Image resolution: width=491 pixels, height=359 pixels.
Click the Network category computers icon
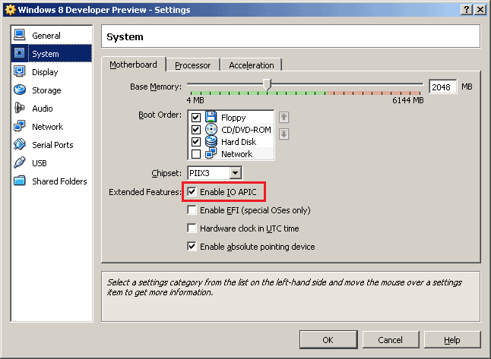pos(20,126)
